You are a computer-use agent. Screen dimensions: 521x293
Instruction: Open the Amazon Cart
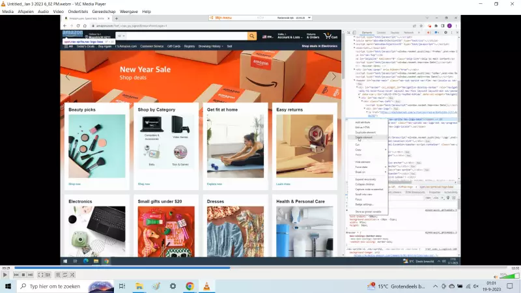[x=331, y=36]
